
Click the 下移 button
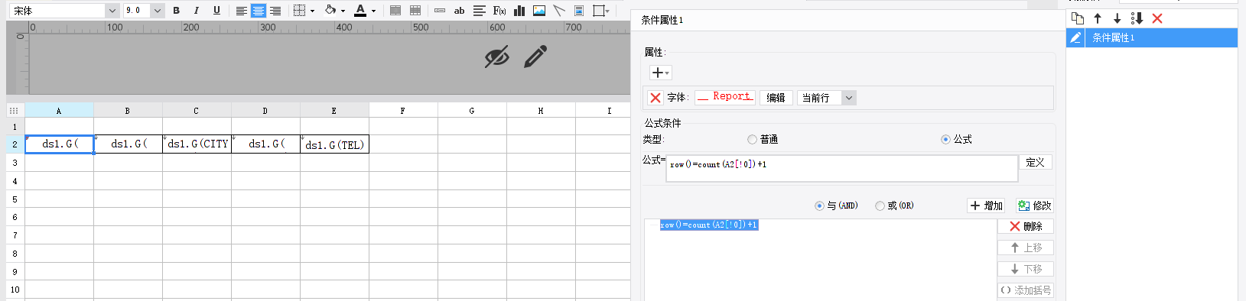coord(1026,269)
